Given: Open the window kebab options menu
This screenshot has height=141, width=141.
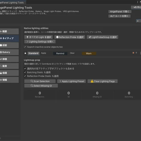Looking at the screenshot, I should [x=138, y=2].
